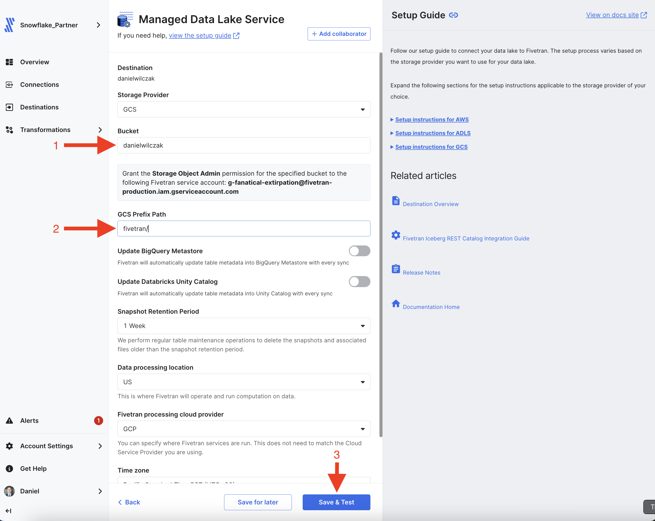Click into the GCS Prefix Path field
The image size is (655, 521).
tap(244, 228)
